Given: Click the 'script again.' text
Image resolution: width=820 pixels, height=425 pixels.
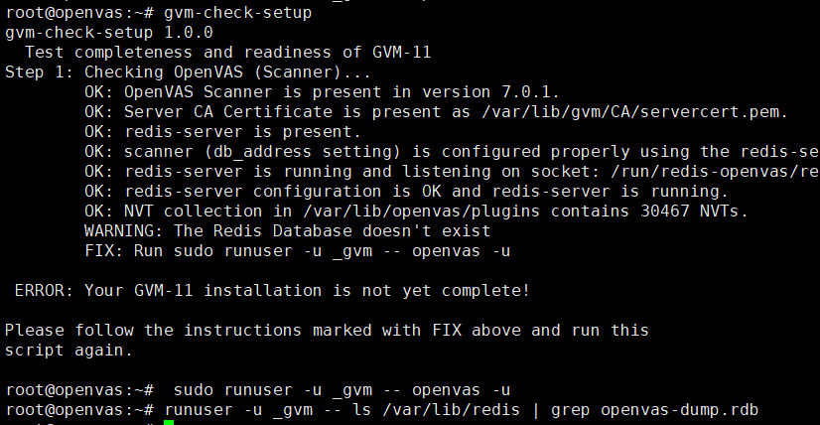Looking at the screenshot, I should (68, 350).
